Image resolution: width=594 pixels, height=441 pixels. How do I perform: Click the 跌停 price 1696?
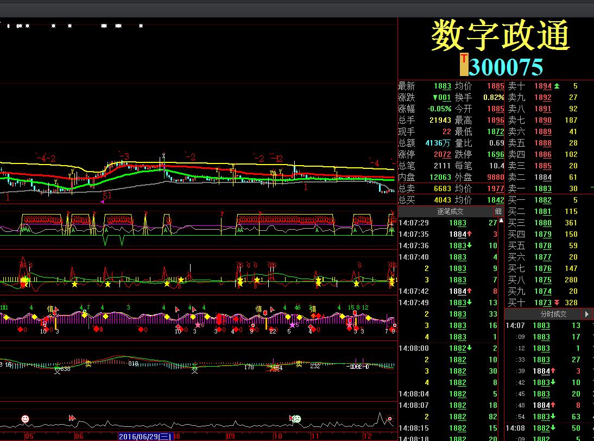[x=496, y=155]
